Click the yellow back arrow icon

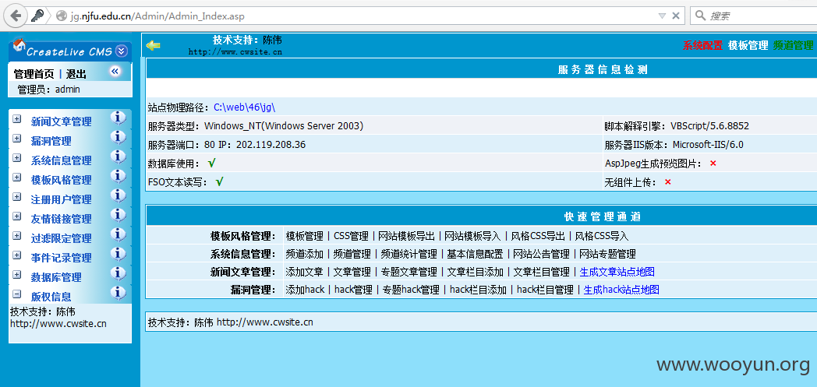tap(153, 45)
